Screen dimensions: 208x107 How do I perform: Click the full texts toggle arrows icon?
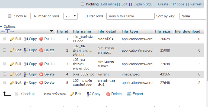pyautogui.click(x=8, y=32)
